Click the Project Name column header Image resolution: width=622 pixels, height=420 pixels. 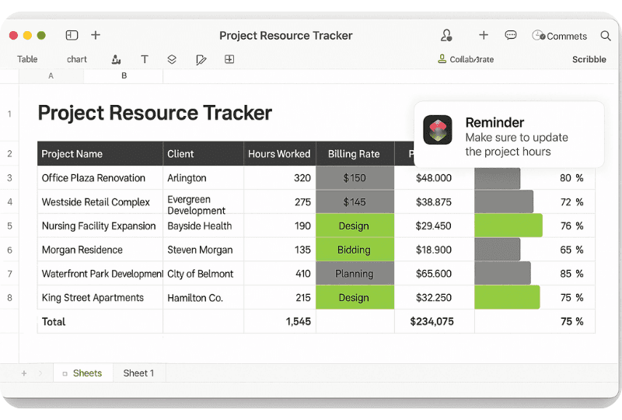tap(100, 154)
